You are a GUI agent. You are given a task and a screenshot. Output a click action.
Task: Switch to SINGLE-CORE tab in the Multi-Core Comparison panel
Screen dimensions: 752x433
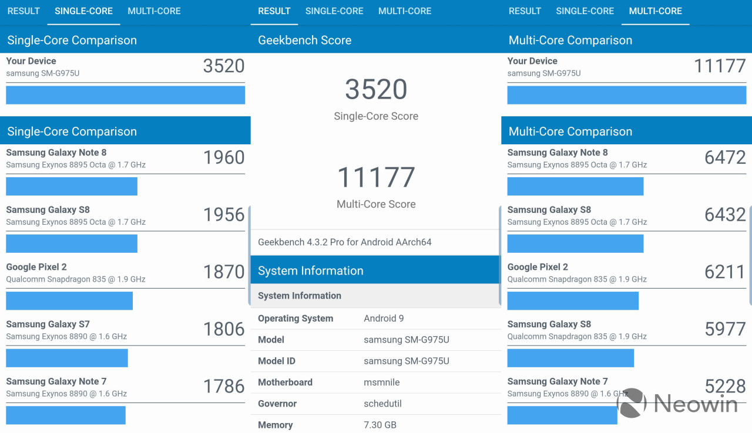[585, 11]
